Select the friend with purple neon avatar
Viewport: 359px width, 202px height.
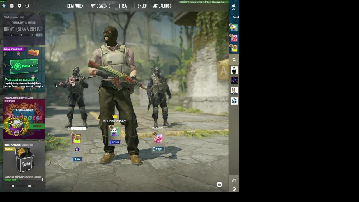[x=234, y=81]
